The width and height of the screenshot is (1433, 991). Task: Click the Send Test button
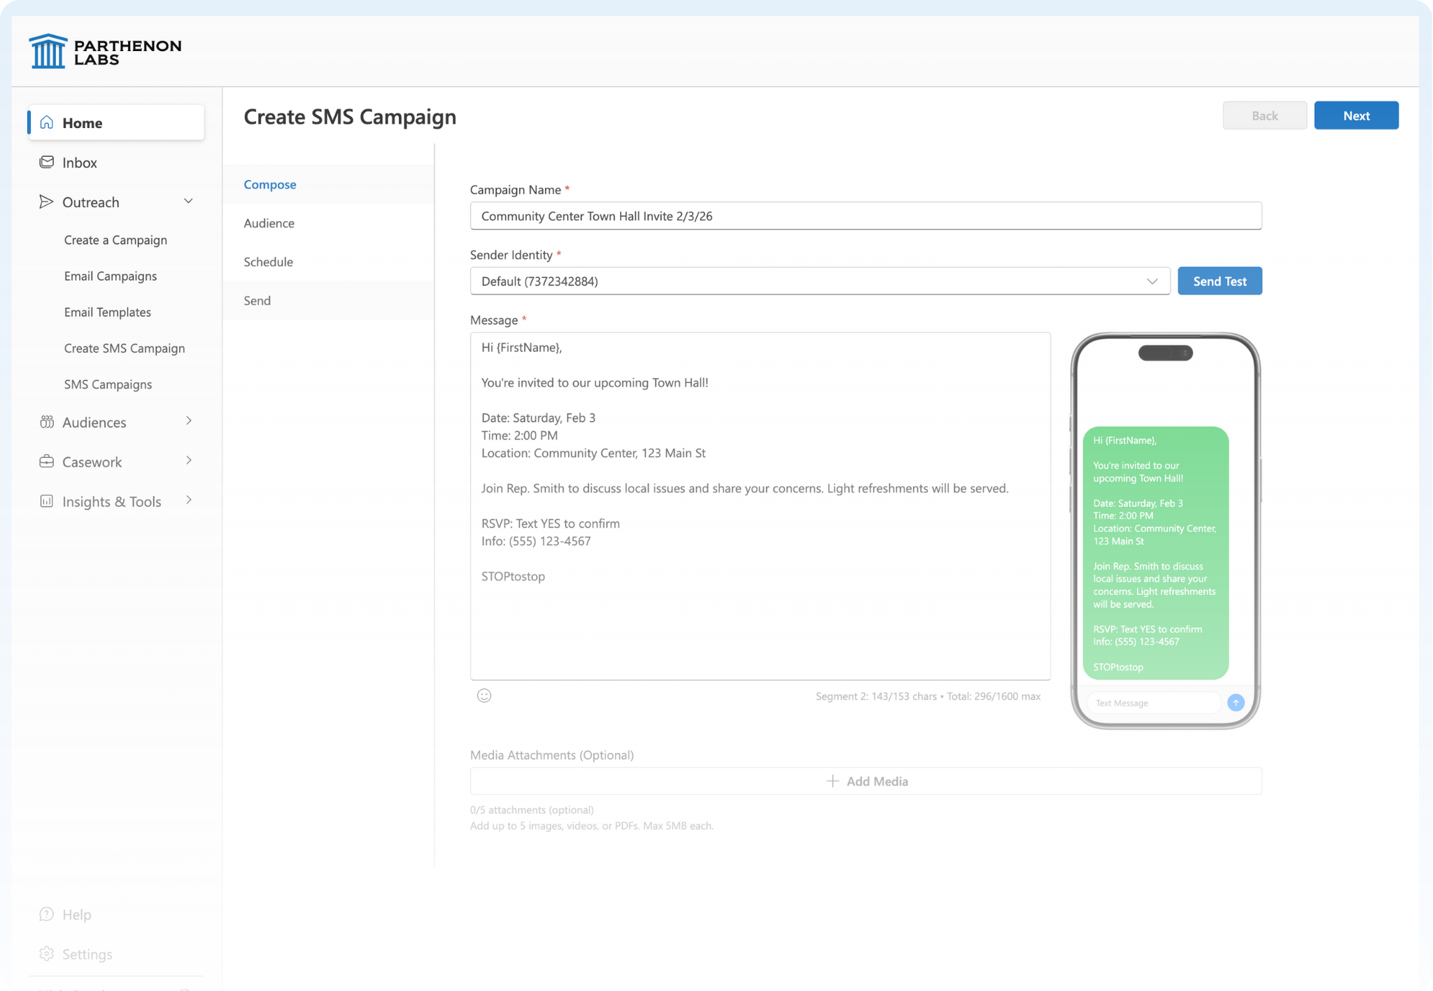tap(1219, 281)
